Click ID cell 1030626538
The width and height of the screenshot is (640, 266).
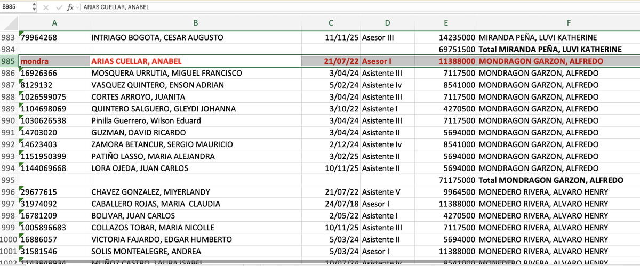pyautogui.click(x=54, y=120)
